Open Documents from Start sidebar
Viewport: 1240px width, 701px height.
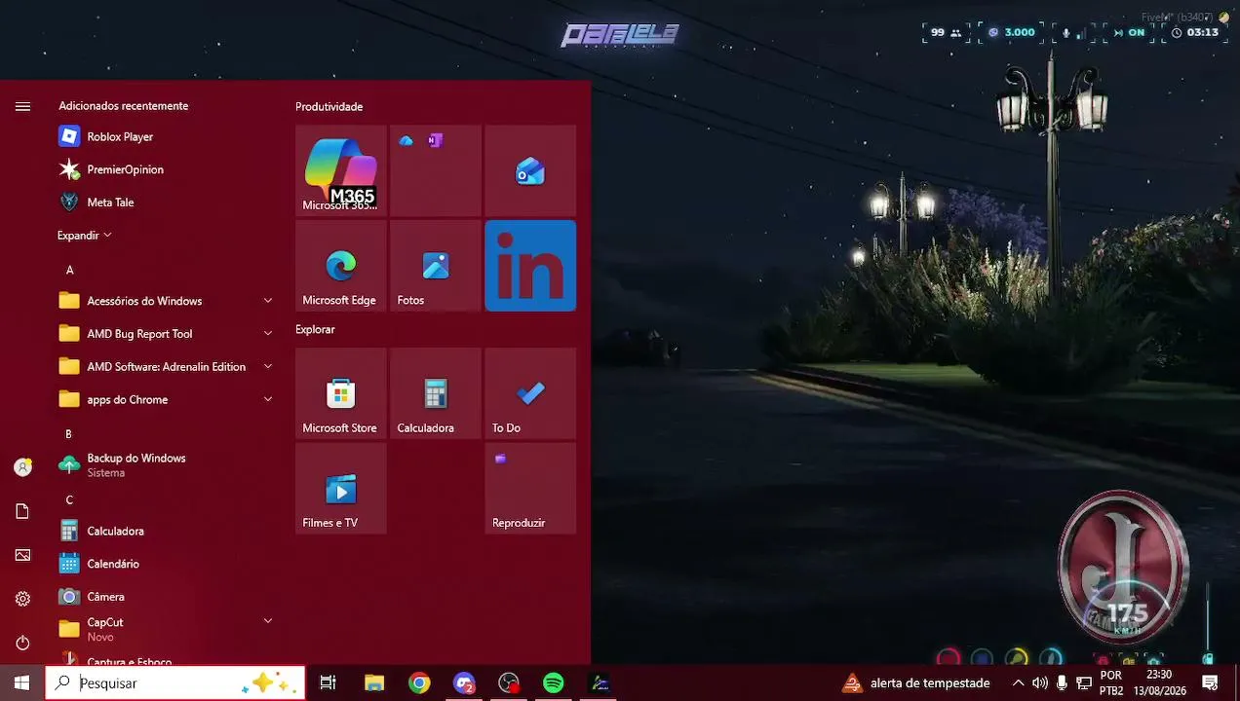point(22,511)
